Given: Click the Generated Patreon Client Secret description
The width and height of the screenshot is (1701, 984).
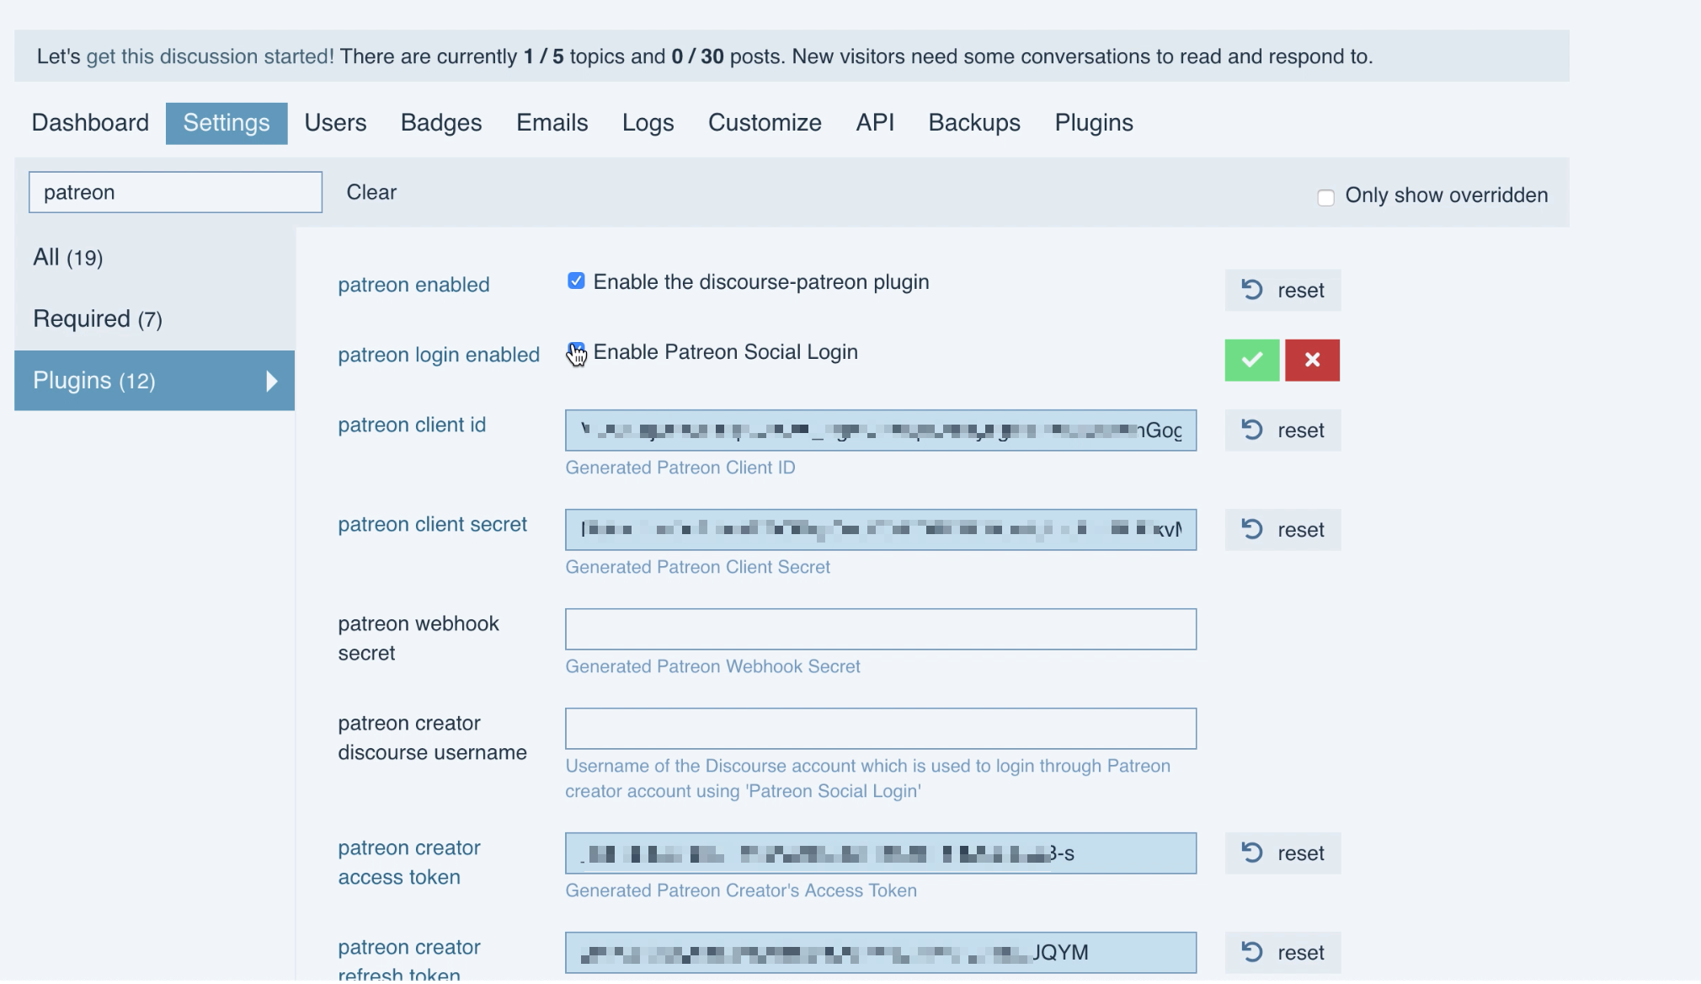Looking at the screenshot, I should click(697, 567).
